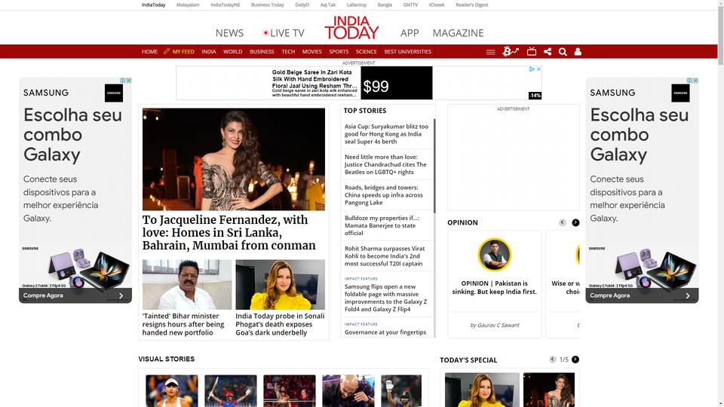The width and height of the screenshot is (724, 407).
Task: Open Rohit Sharma surpasses Virat Kohli story
Action: (x=385, y=256)
